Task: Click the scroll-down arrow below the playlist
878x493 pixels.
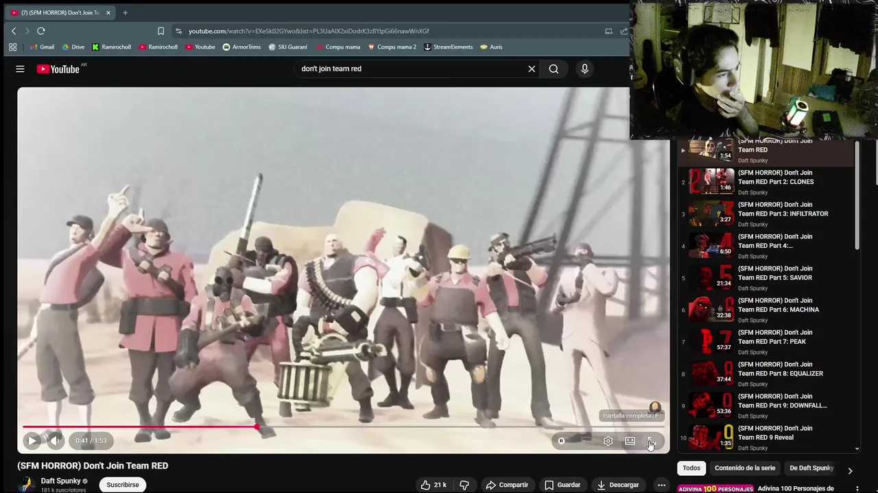Action: click(x=857, y=449)
